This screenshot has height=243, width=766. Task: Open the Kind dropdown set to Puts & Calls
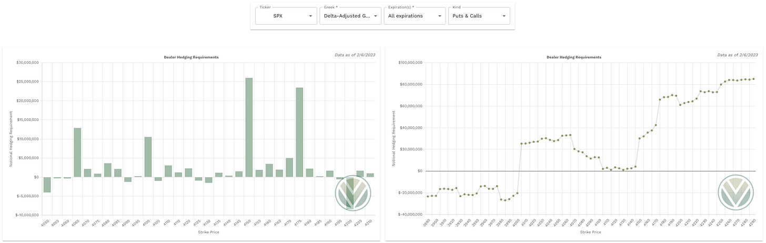[x=478, y=16]
